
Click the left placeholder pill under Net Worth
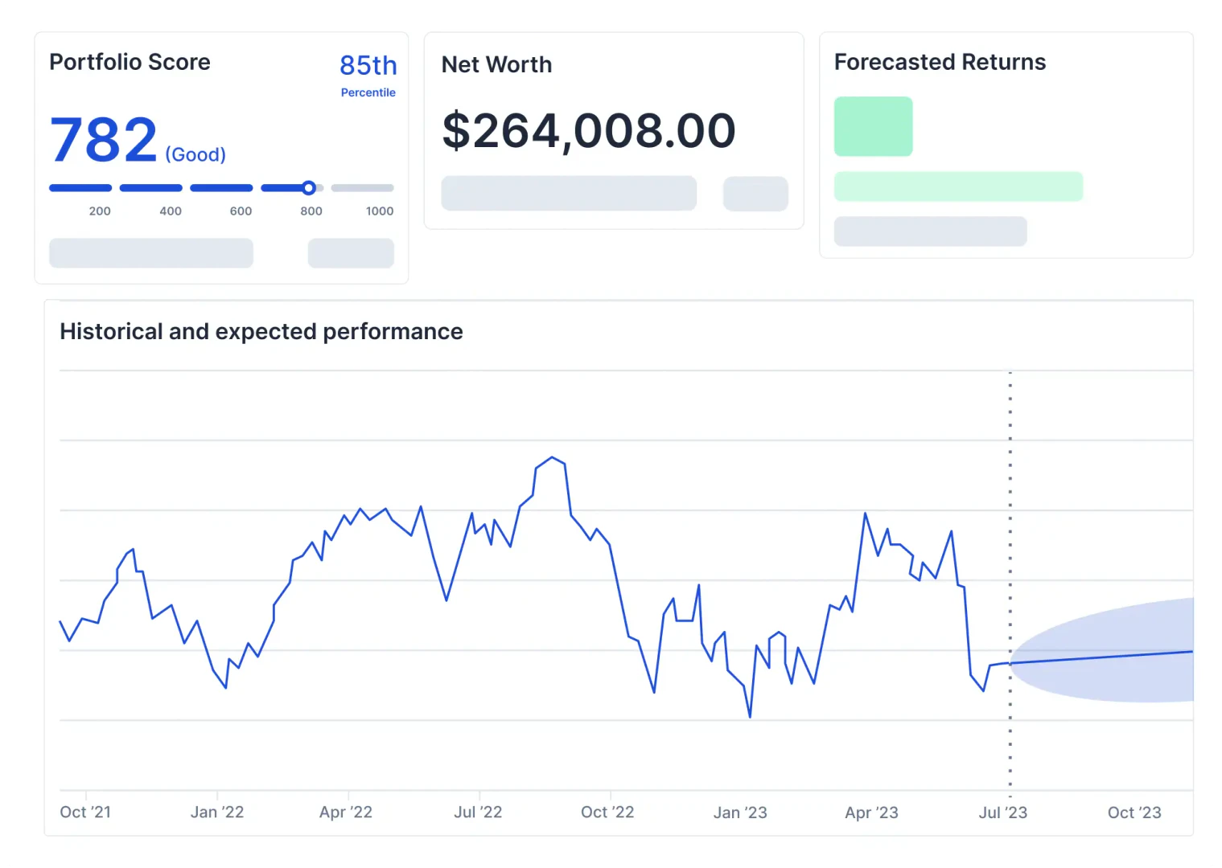[568, 193]
